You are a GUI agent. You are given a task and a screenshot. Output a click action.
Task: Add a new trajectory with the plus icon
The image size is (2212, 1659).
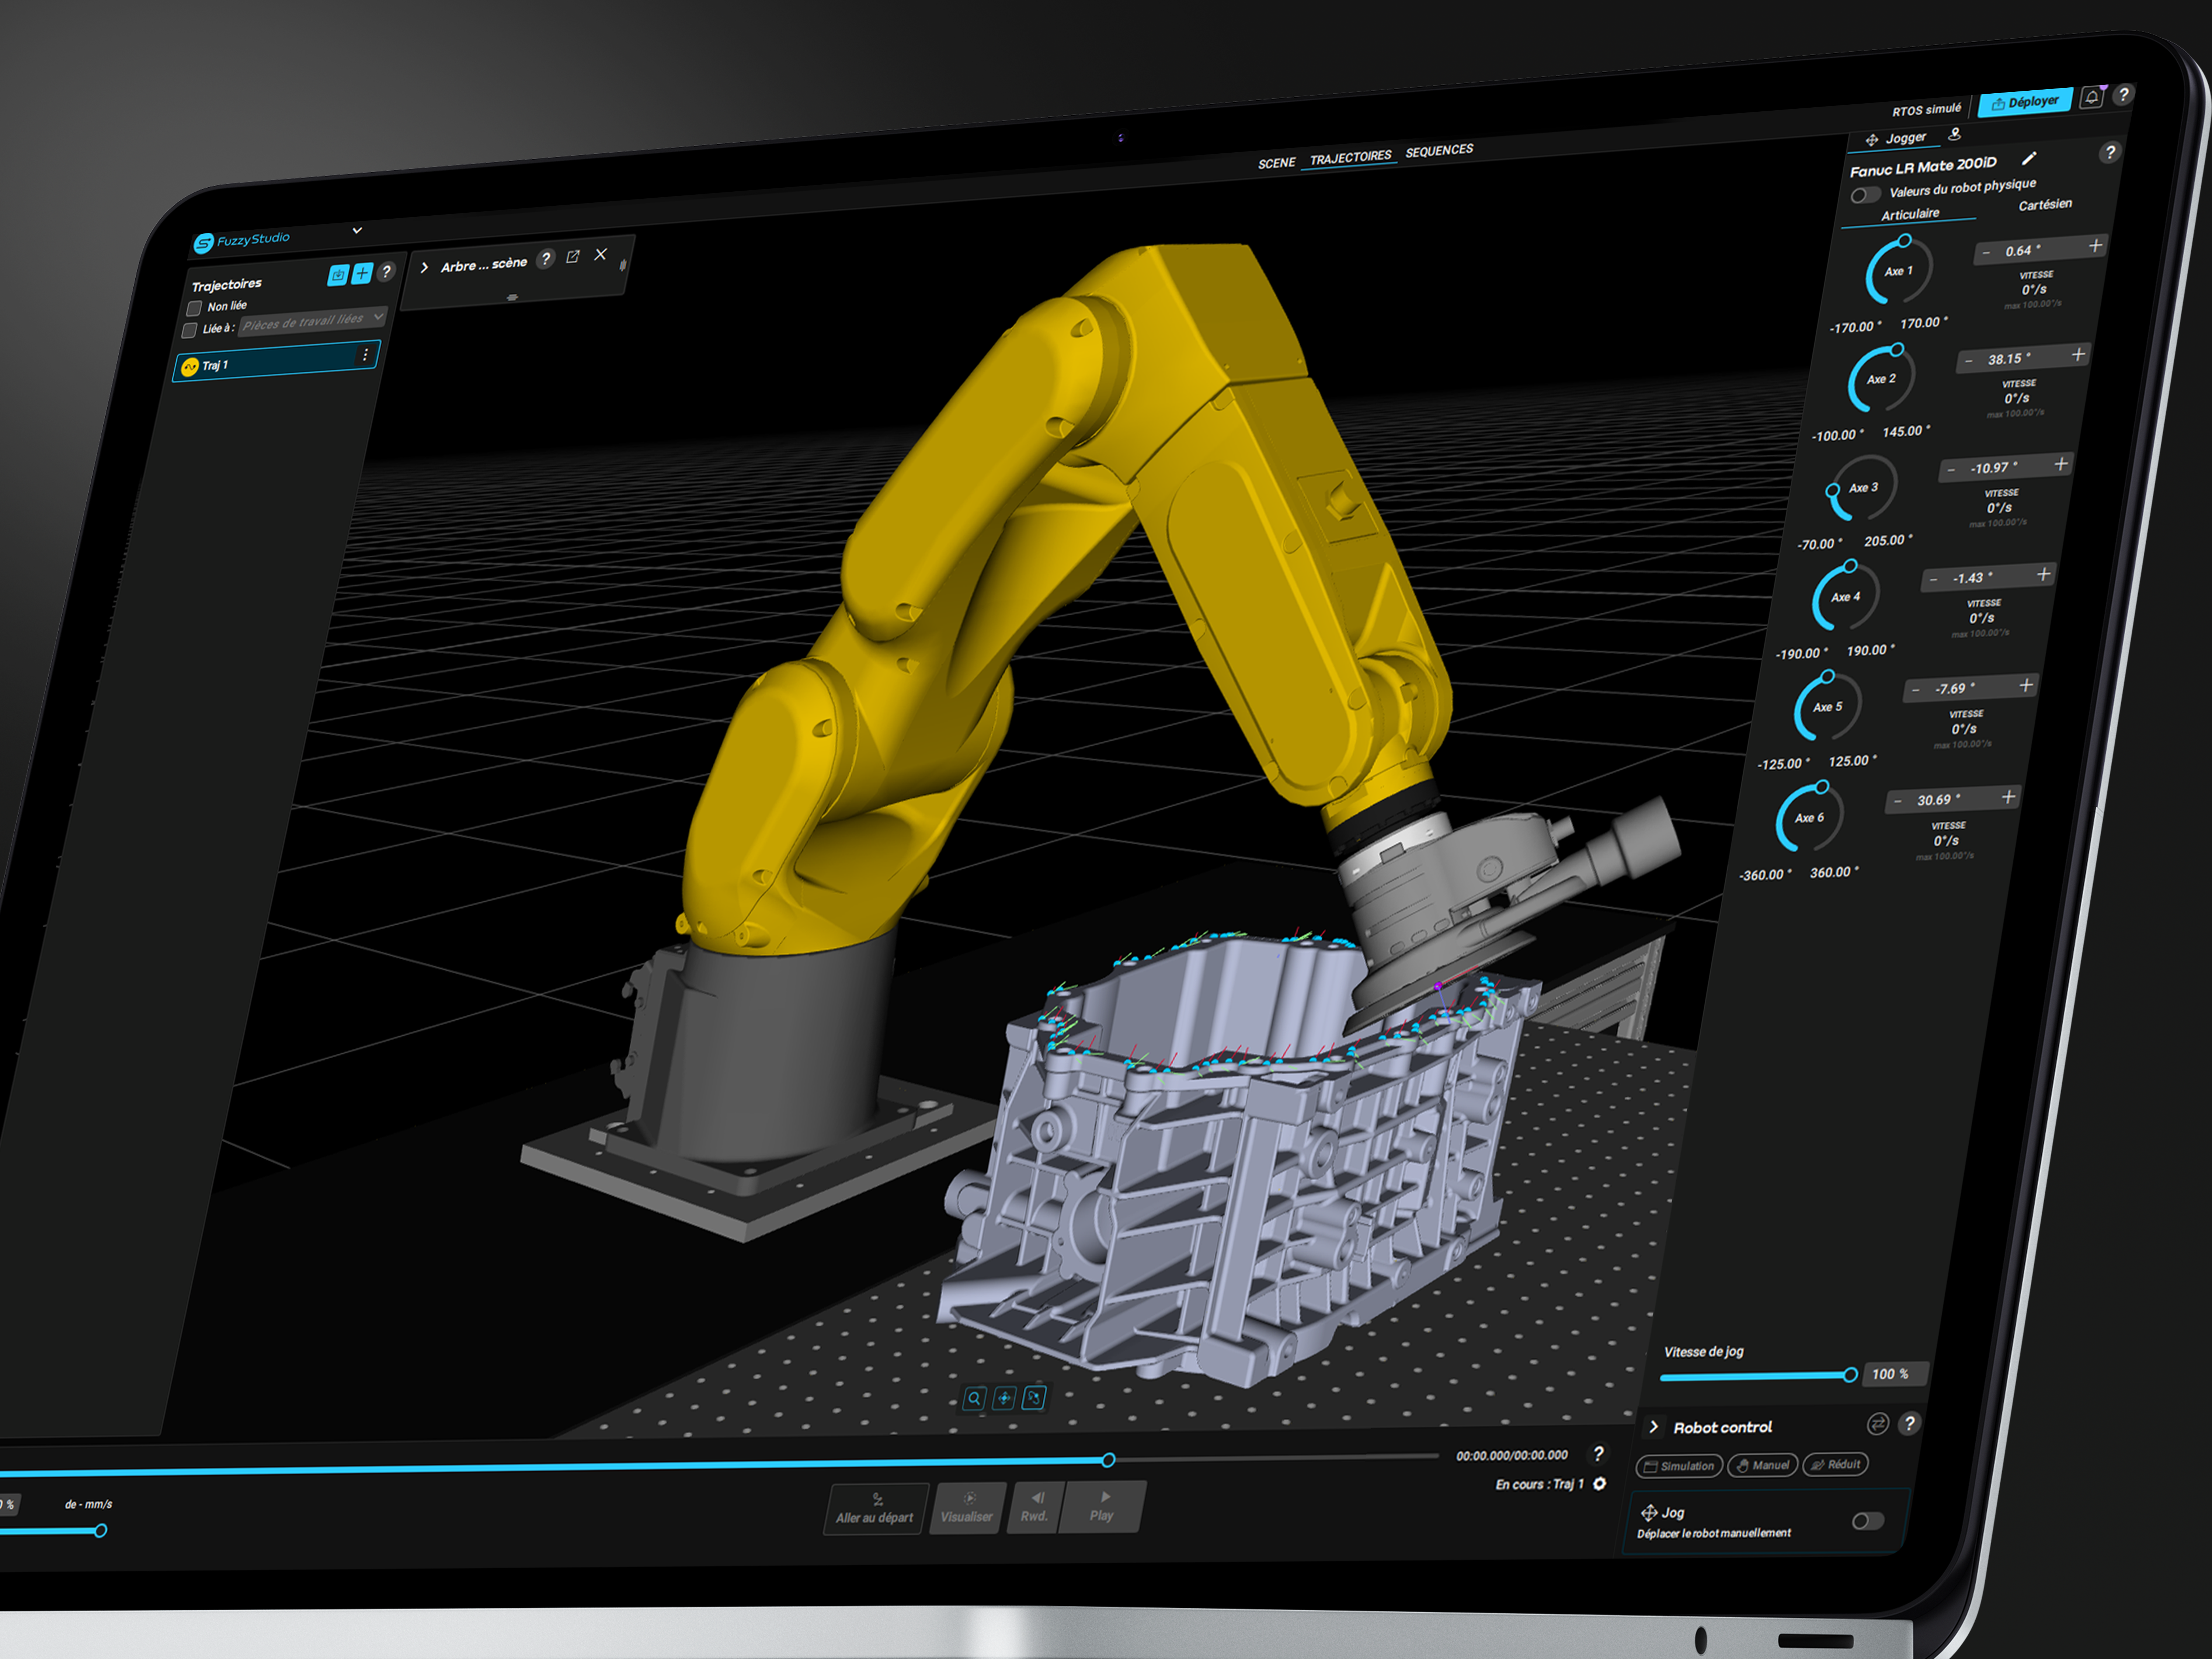point(362,273)
